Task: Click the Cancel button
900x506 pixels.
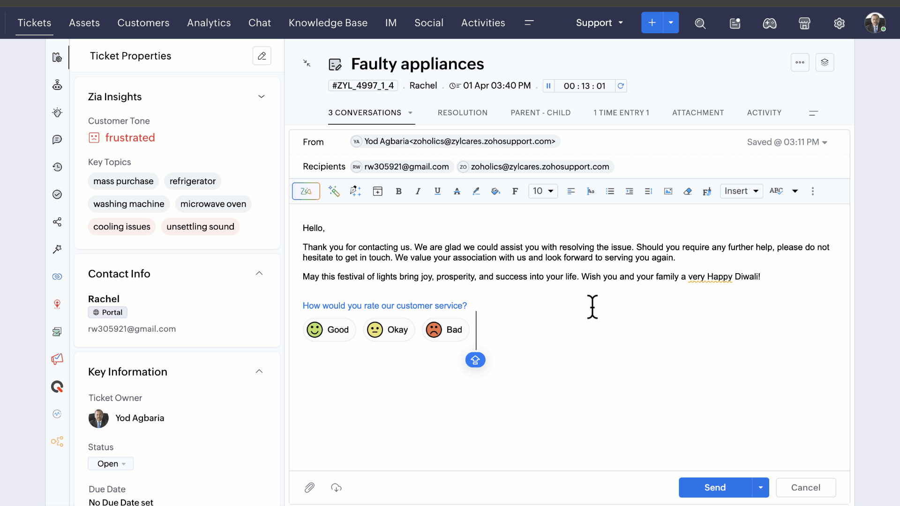Action: point(805,488)
